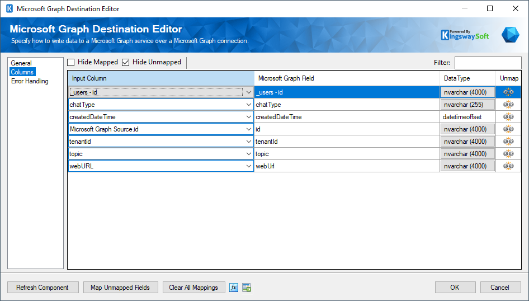Click into the Filter text box
This screenshot has width=529, height=301.
click(488, 63)
